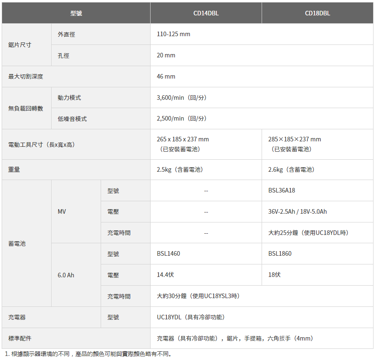Image resolution: width=376 pixels, height=358 pixels.
Task: Click the 低噪音模式 label
Action: pyautogui.click(x=72, y=119)
